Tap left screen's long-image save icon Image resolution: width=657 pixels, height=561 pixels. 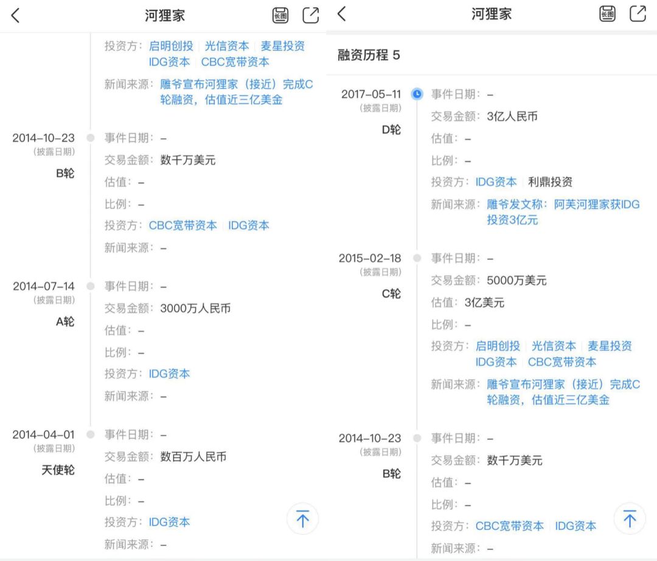tap(280, 15)
